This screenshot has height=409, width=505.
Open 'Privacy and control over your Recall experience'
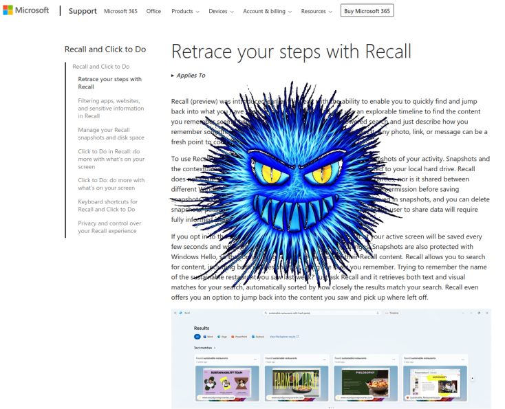[111, 227]
